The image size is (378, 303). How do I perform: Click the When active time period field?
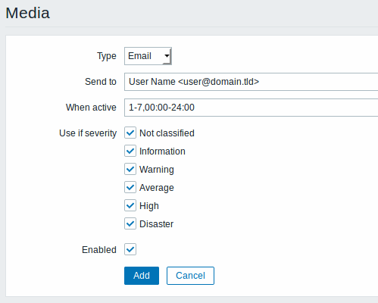tap(251, 108)
